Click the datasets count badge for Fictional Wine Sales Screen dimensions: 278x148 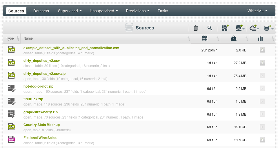coord(262,140)
